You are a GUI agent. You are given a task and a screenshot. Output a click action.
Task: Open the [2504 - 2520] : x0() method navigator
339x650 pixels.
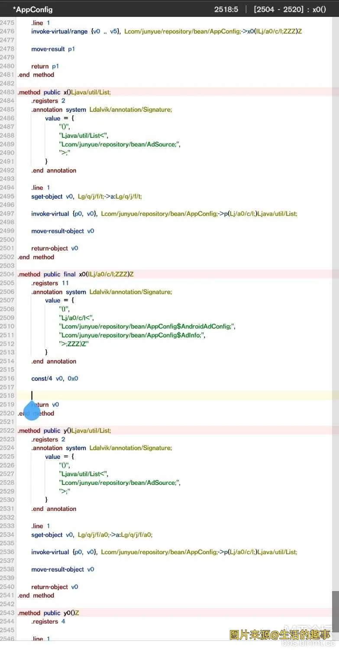click(x=290, y=9)
